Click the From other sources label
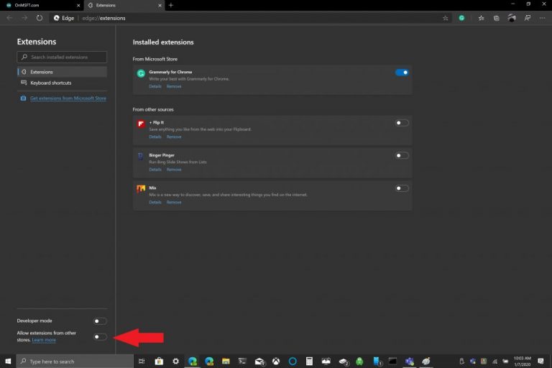 pos(153,109)
